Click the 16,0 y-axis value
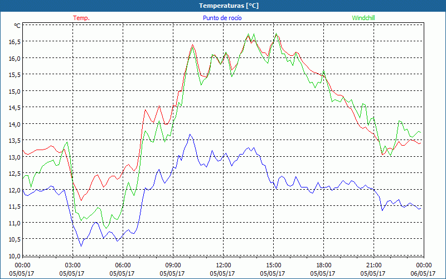446x279 pixels. [14, 59]
